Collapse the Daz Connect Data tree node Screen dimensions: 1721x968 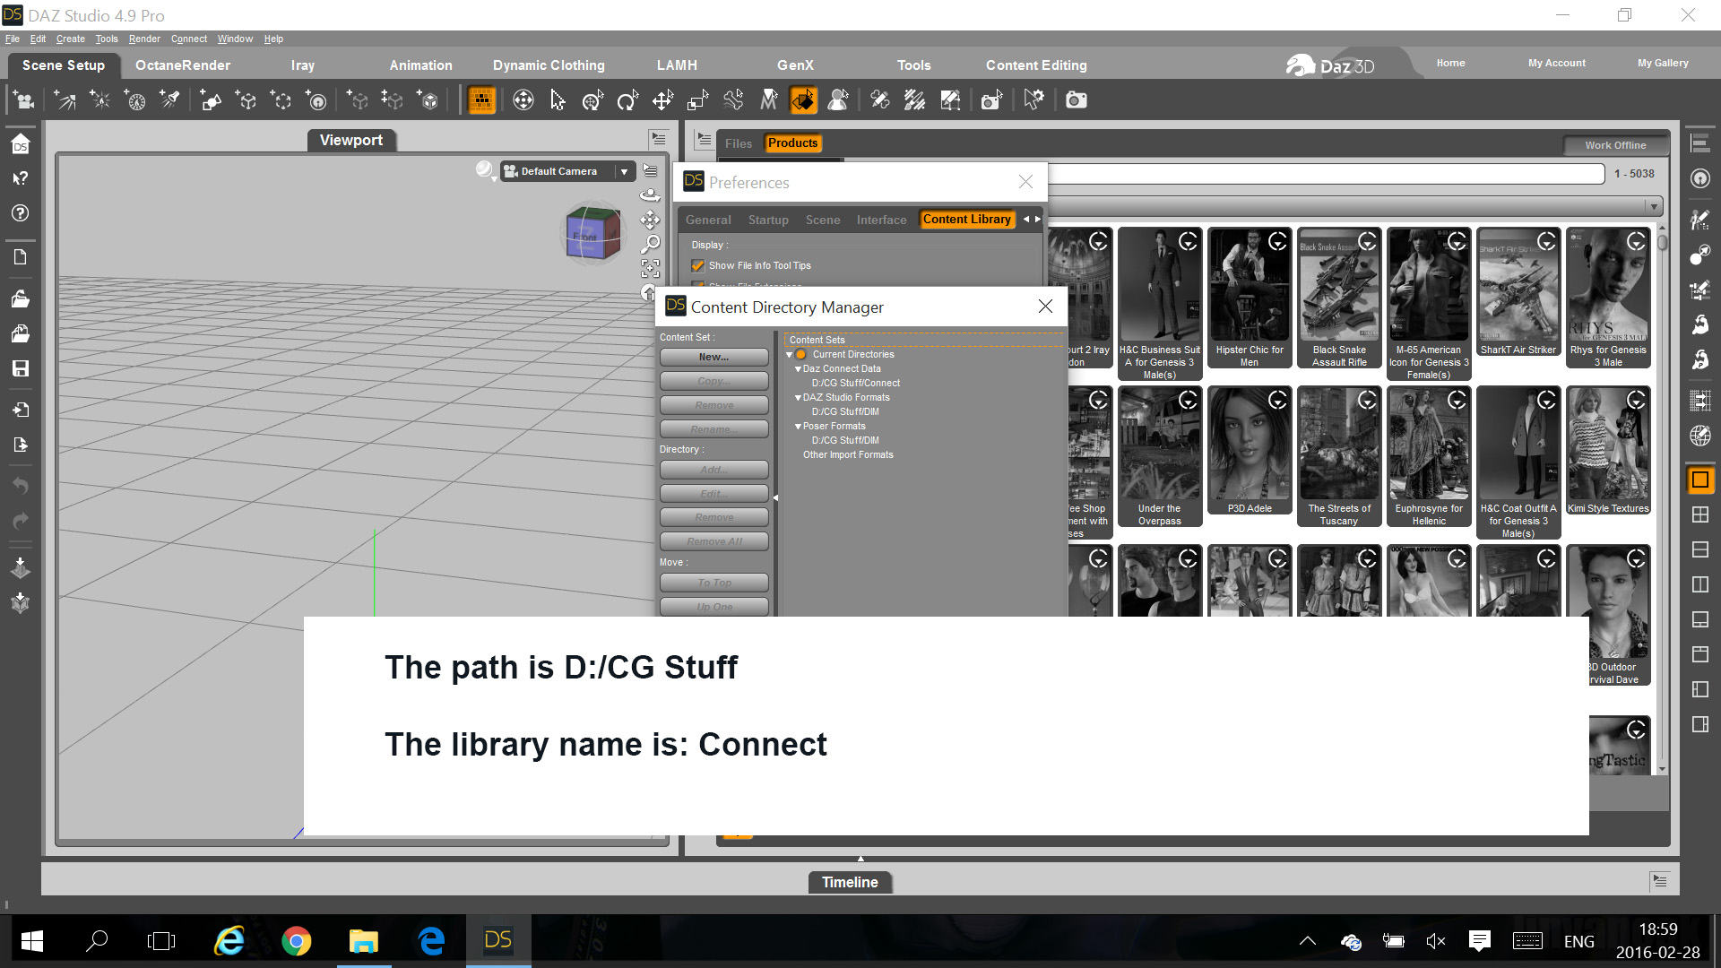click(798, 369)
